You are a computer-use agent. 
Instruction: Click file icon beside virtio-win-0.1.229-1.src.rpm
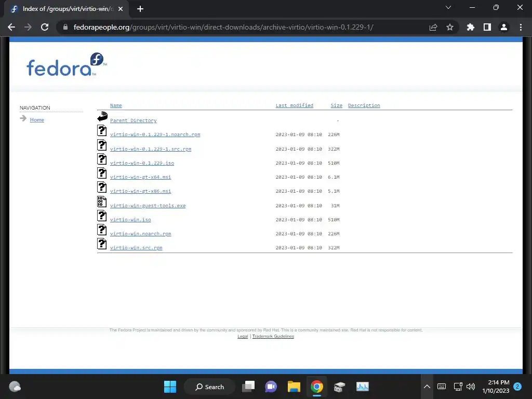pyautogui.click(x=102, y=145)
